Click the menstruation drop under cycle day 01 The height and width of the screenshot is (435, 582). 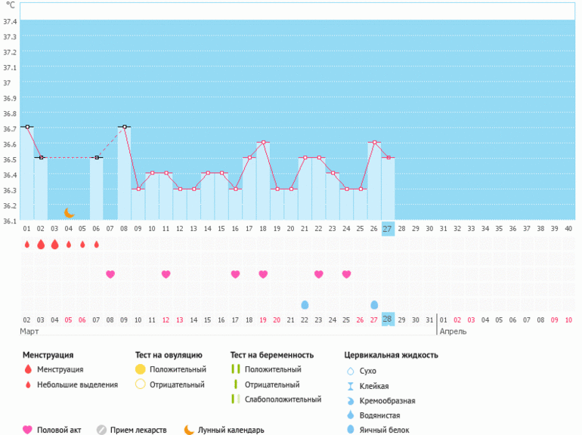pyautogui.click(x=27, y=245)
